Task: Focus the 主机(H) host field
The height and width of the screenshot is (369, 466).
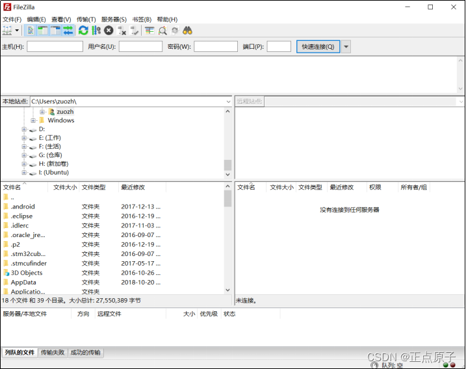Action: coord(55,47)
